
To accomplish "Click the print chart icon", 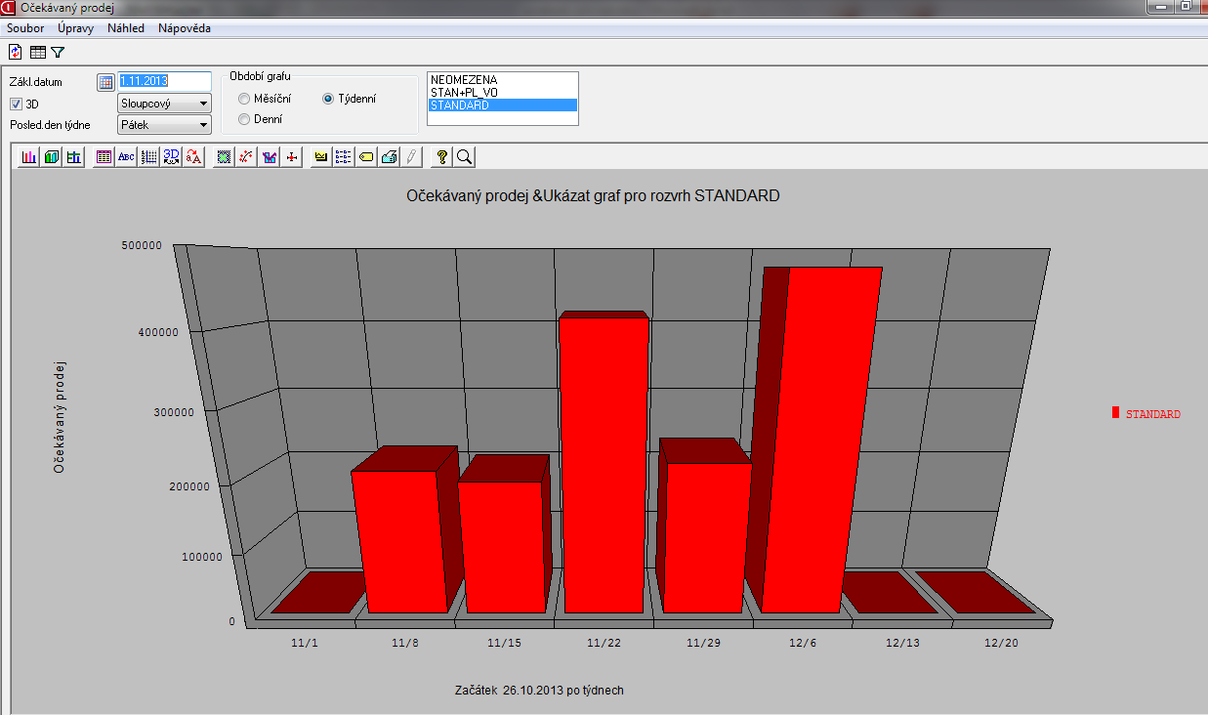I will coord(389,156).
